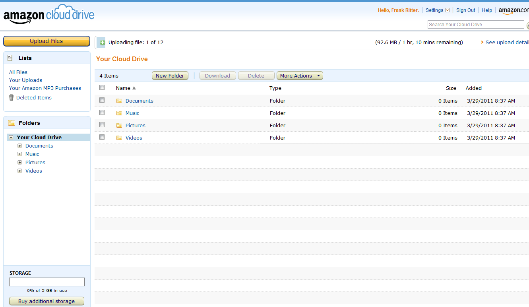Open the Music folder link in list
The image size is (529, 307).
tap(132, 113)
